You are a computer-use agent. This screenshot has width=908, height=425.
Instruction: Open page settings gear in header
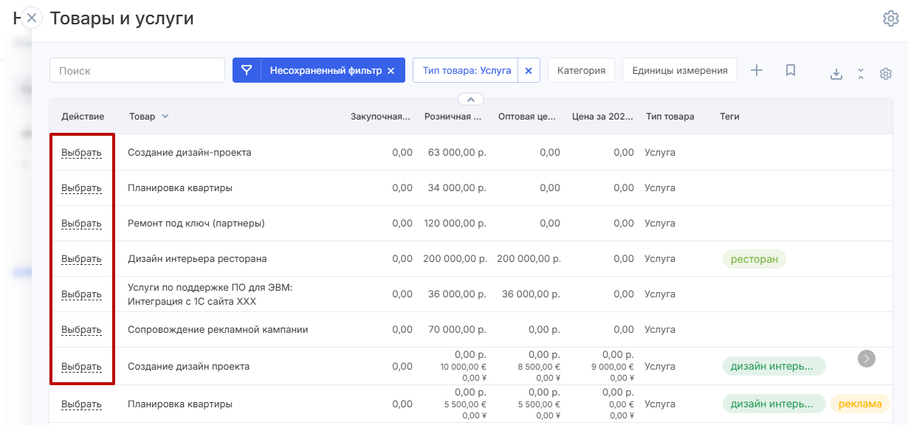coord(891,18)
